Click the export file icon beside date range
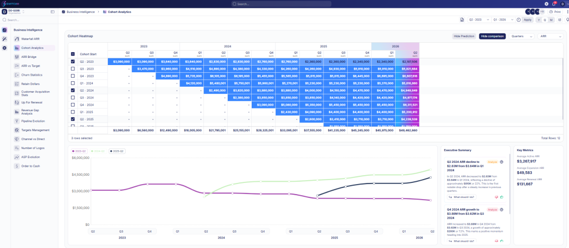Viewport: 569px width, 248px height. (462, 19)
